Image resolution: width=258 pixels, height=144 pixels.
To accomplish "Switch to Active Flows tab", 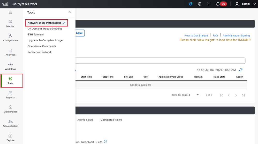I will click(85, 120).
